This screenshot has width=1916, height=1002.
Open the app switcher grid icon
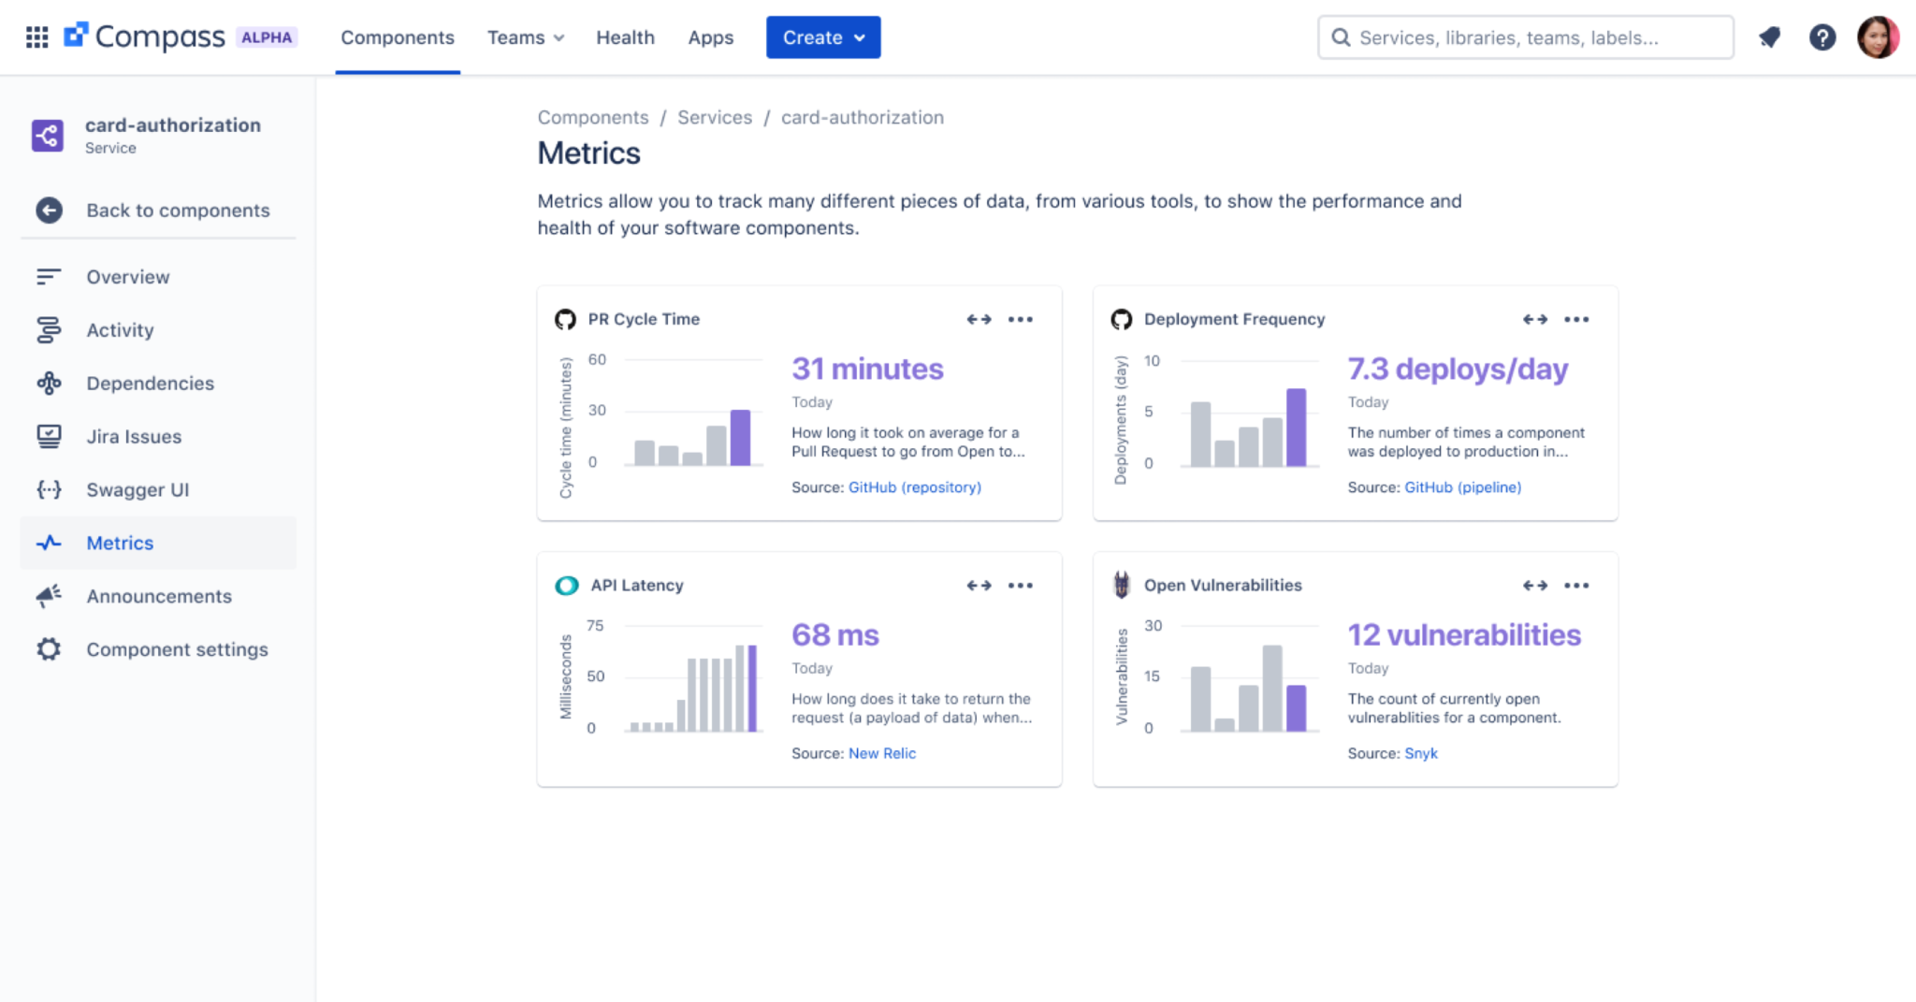(x=37, y=36)
